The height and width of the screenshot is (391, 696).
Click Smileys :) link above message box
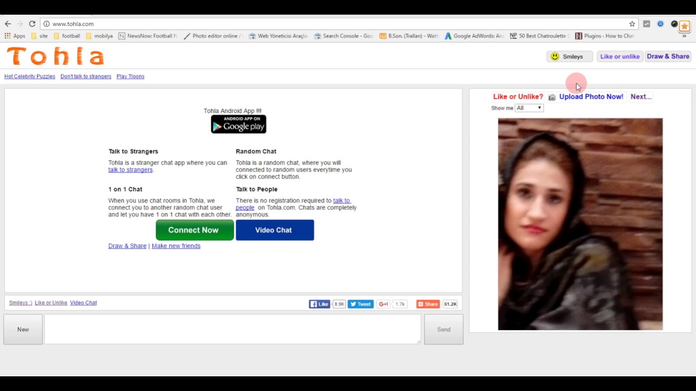click(21, 303)
